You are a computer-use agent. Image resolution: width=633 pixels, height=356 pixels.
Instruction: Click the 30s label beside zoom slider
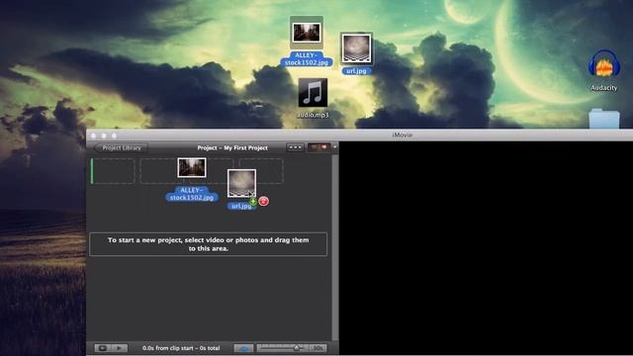[318, 348]
